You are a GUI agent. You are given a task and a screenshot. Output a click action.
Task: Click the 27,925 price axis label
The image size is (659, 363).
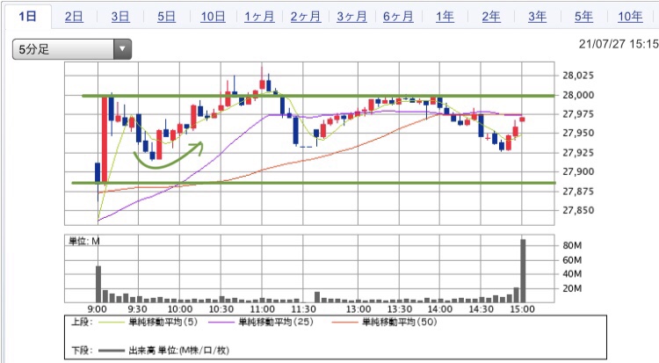(578, 152)
